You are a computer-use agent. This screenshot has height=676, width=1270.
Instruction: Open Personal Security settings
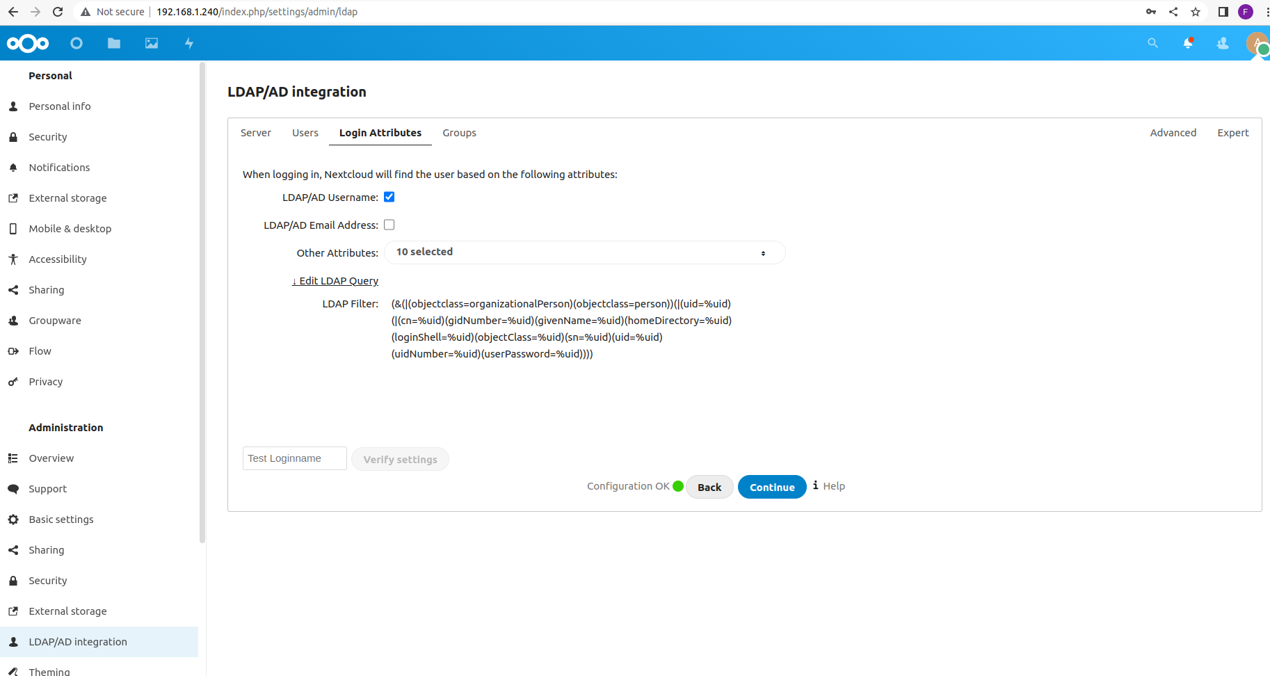(99, 137)
